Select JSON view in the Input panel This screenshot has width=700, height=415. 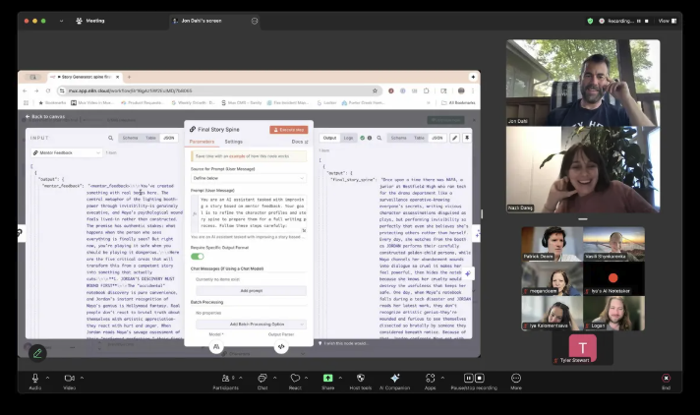(168, 138)
